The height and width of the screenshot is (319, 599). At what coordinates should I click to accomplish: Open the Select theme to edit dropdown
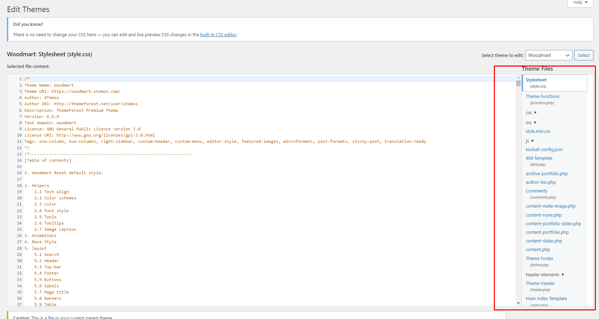tap(549, 55)
